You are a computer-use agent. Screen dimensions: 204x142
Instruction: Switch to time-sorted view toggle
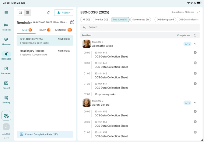pyautogui.click(x=20, y=13)
